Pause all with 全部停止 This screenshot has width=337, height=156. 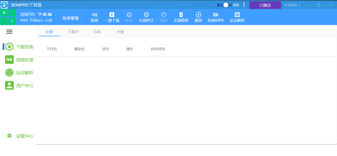146,18
